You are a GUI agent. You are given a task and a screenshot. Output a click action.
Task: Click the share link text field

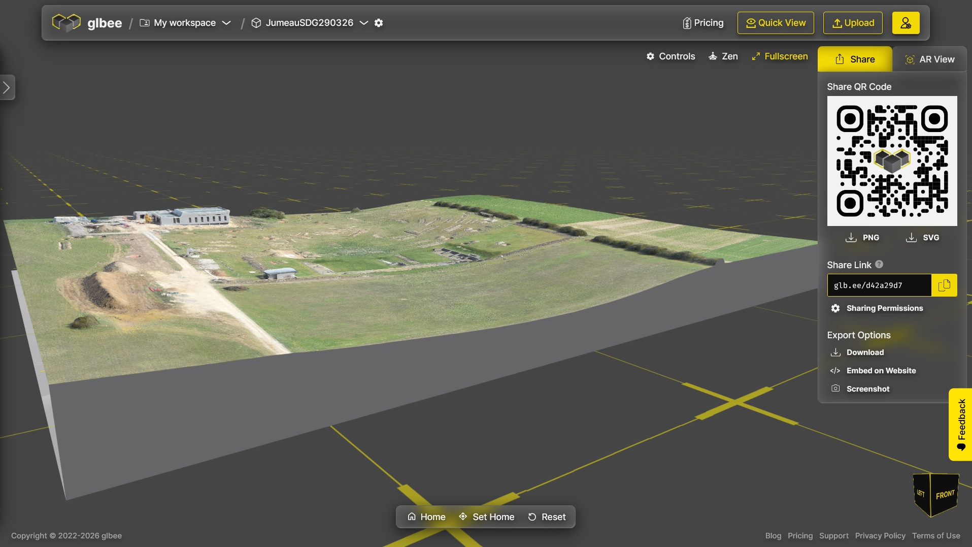[x=879, y=285]
